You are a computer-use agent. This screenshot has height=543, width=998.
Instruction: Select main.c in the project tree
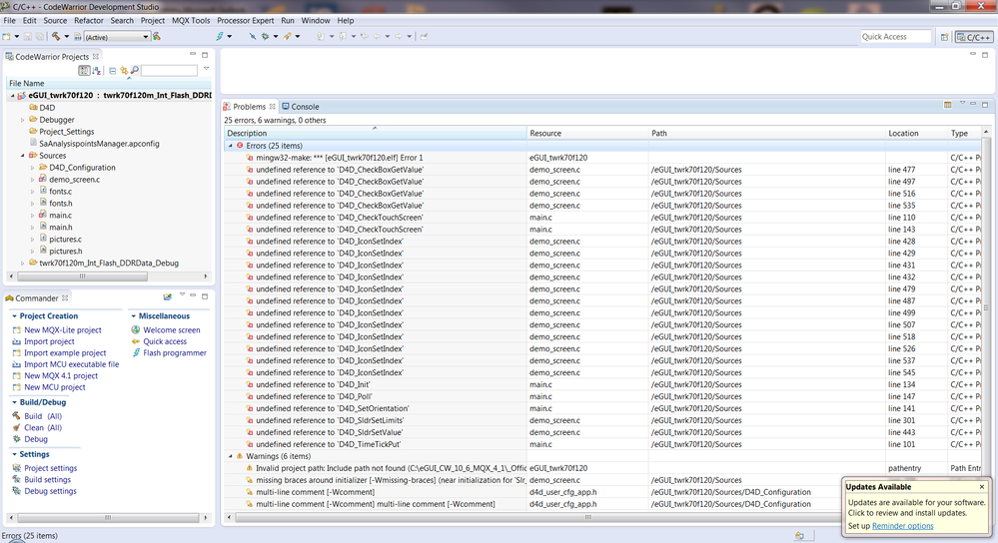(61, 215)
